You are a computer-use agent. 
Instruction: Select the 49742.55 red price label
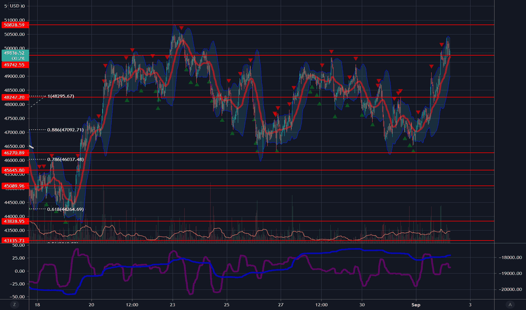15,65
